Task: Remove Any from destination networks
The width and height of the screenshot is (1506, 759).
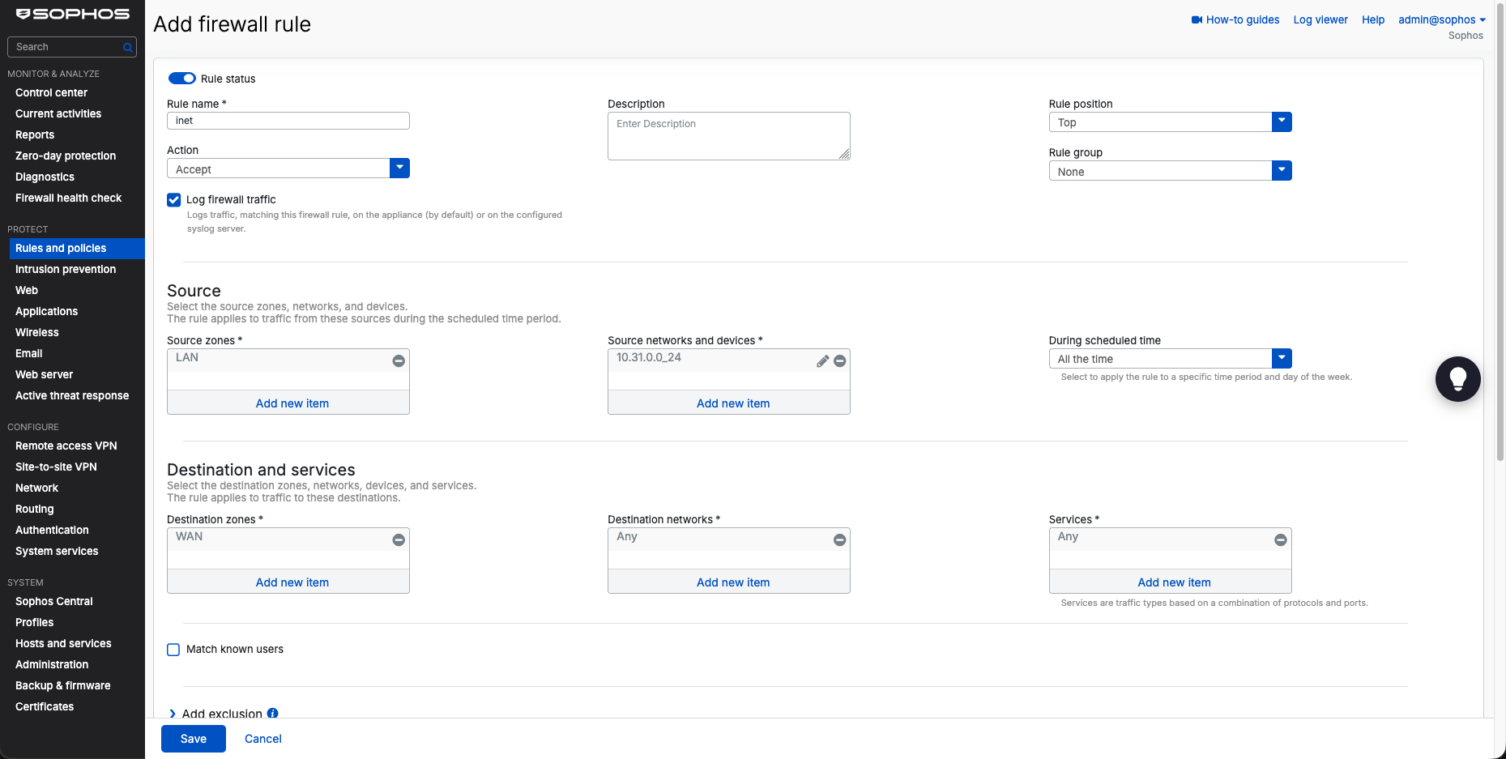Action: 840,540
